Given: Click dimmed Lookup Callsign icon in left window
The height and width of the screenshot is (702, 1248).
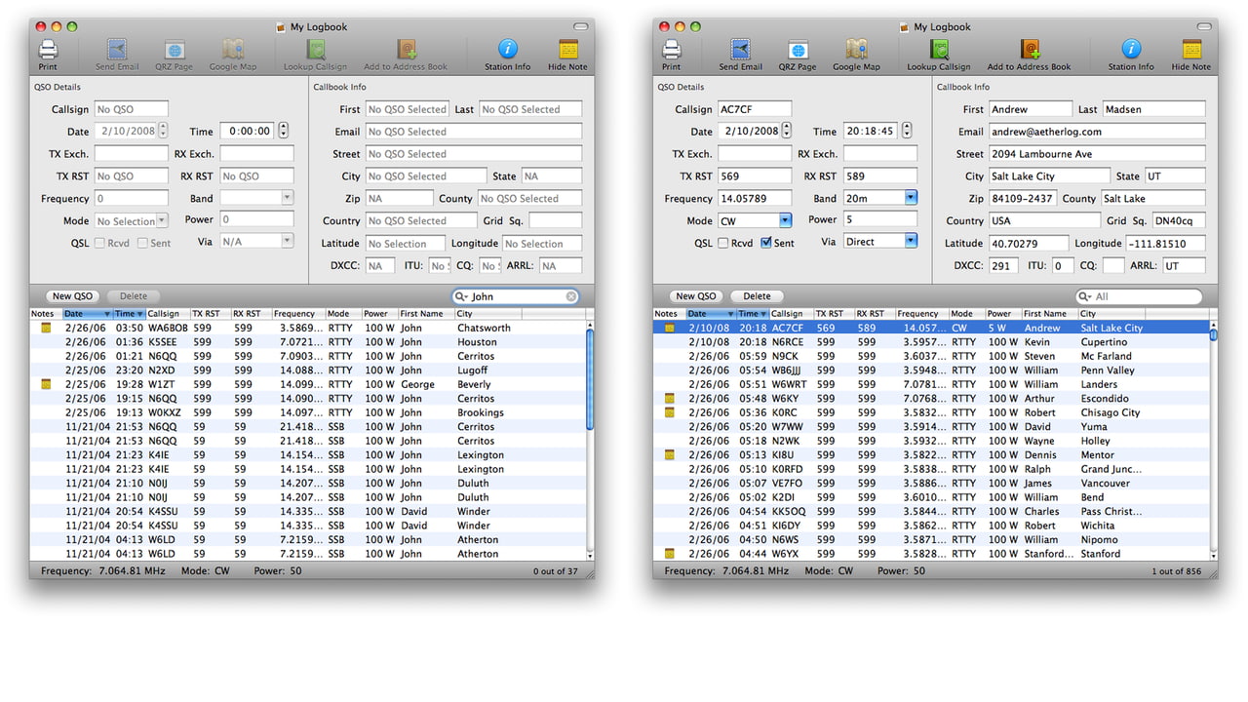Looking at the screenshot, I should 315,49.
